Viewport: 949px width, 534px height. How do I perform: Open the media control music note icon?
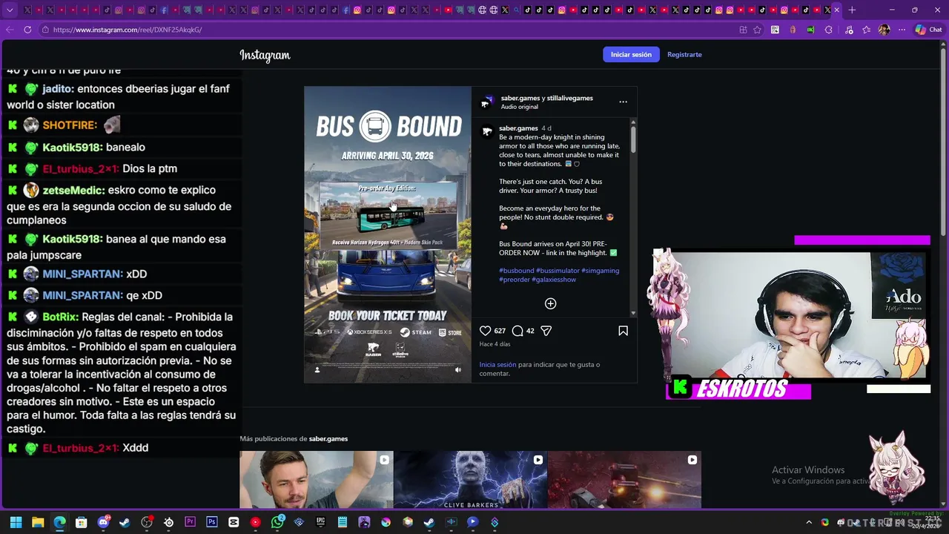point(847,30)
